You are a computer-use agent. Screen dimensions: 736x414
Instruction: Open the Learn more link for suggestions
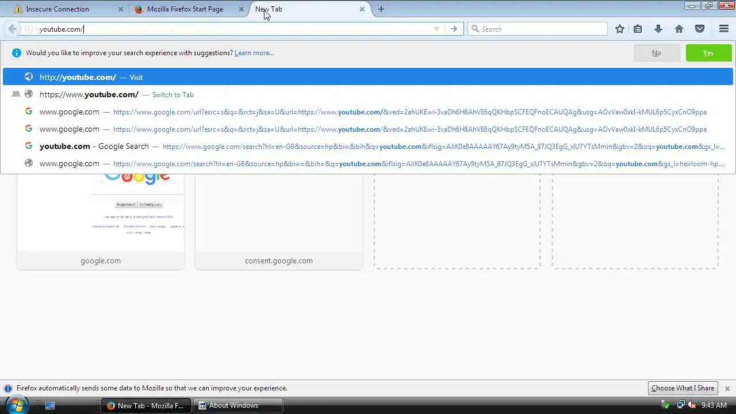254,53
